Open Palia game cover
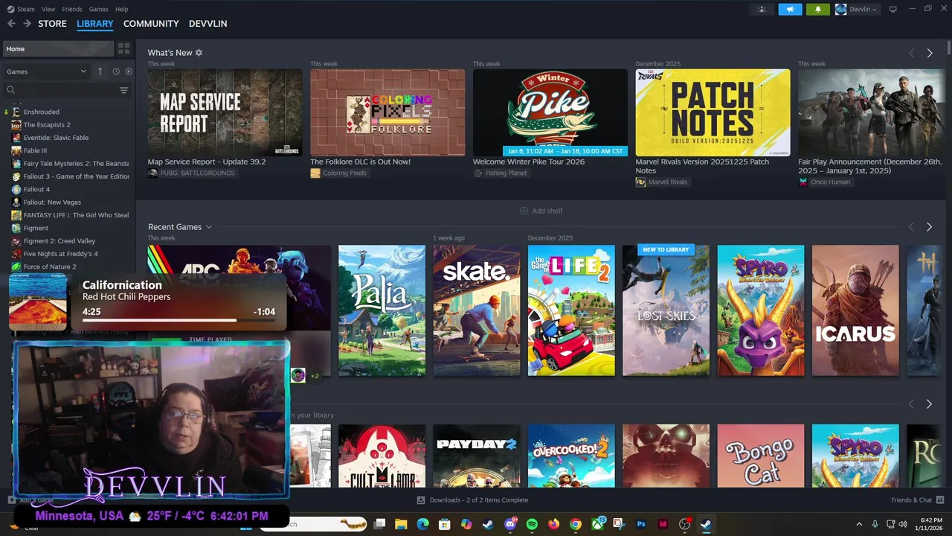The height and width of the screenshot is (536, 952). [382, 310]
